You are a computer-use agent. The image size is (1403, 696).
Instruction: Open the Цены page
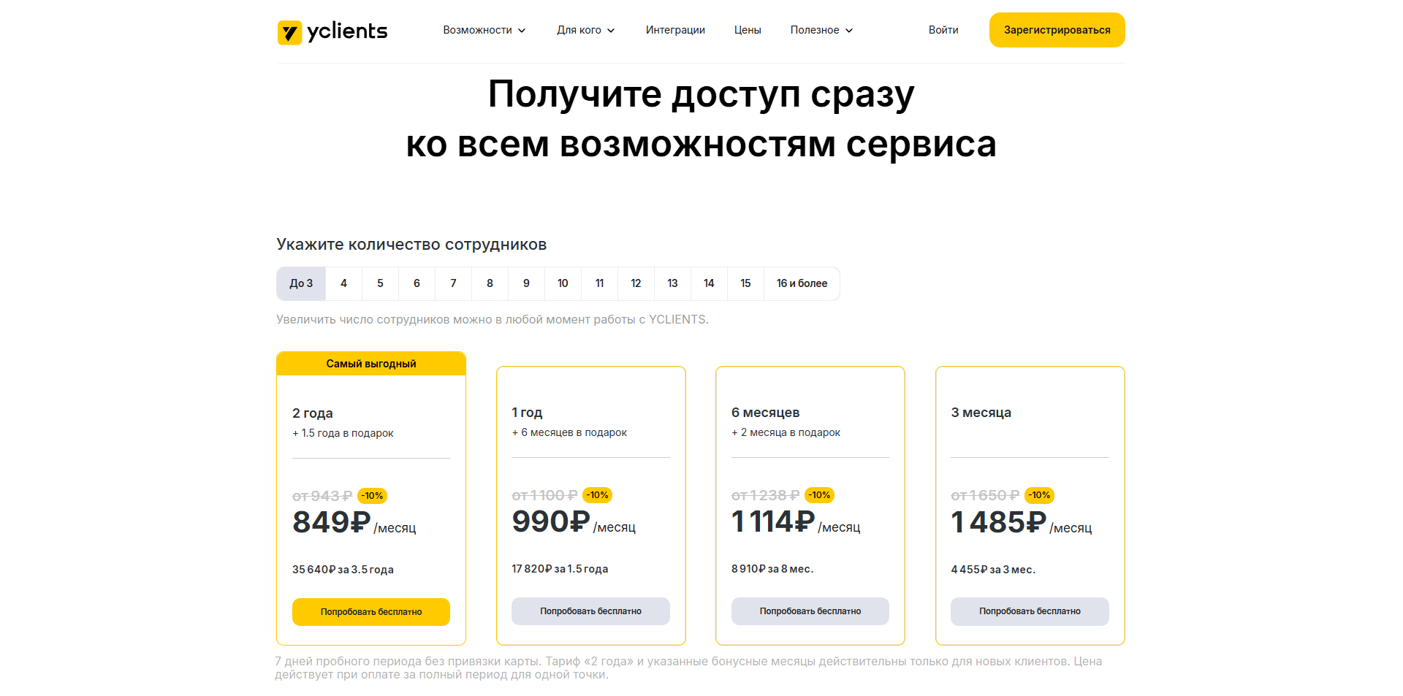(747, 30)
